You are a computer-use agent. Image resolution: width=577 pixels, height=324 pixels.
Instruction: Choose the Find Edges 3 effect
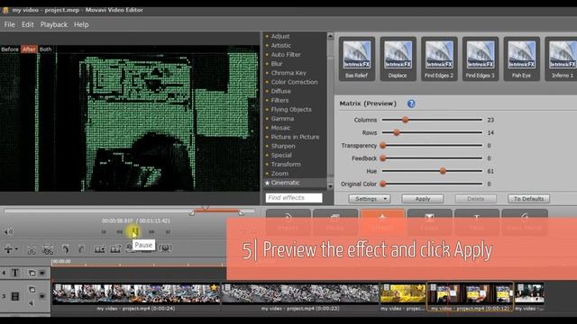point(481,58)
